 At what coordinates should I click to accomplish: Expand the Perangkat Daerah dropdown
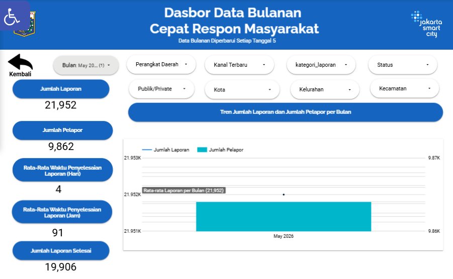coord(161,64)
